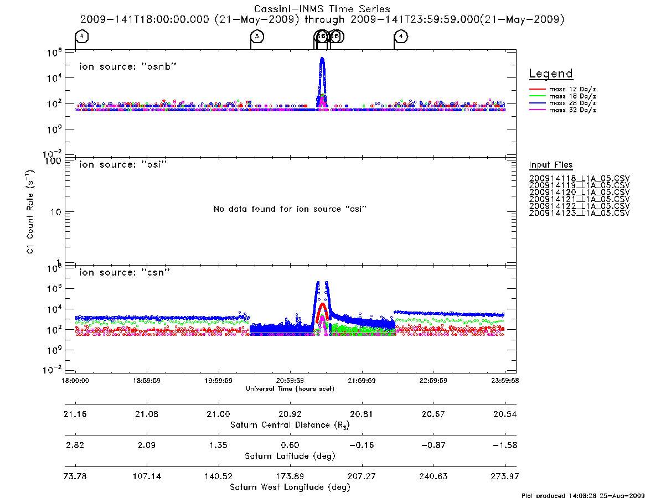645x498 pixels.
Task: Click the "Saturn Latitude (deg)" axis label
Action: click(x=290, y=456)
